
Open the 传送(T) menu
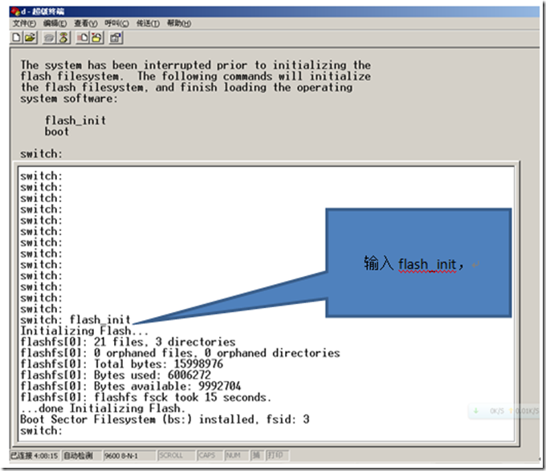click(148, 23)
